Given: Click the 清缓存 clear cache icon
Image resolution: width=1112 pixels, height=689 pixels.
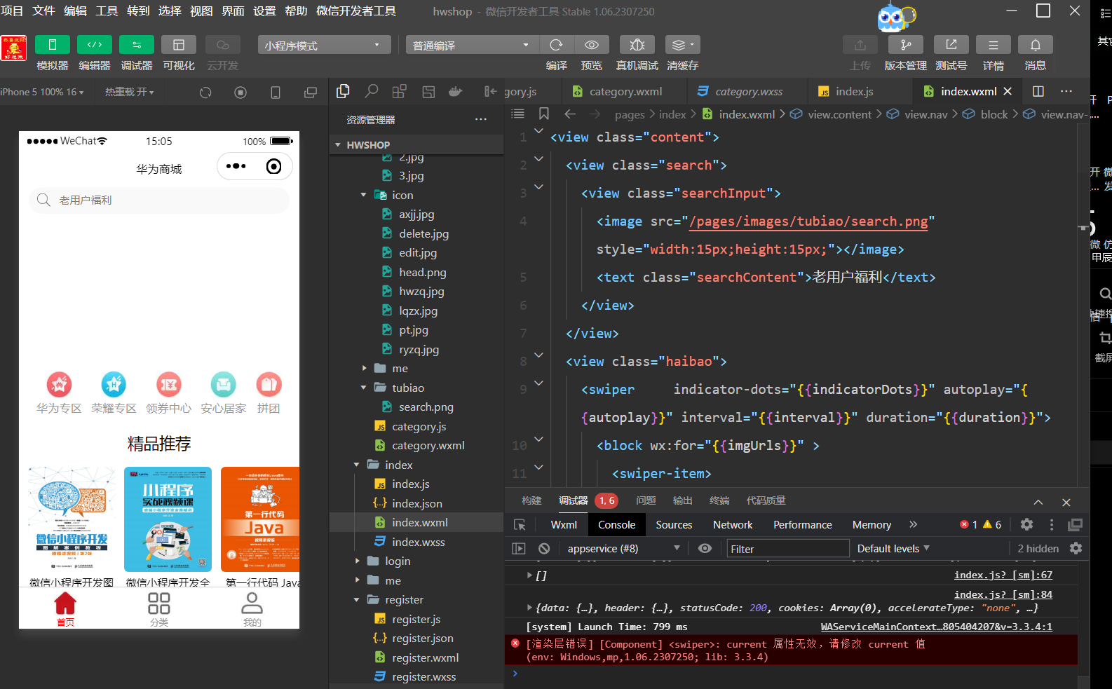Looking at the screenshot, I should tap(683, 45).
